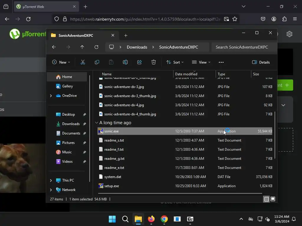Click the file list horizontal scrollbar

[x=180, y=193]
